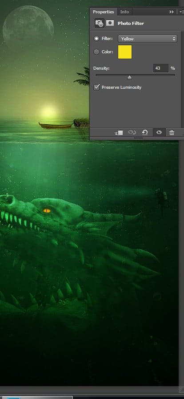
Task: Toggle adjustment layer visibility with the eye icon
Action: (x=159, y=133)
